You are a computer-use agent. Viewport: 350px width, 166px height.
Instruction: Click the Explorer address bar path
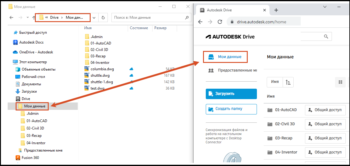pyautogui.click(x=63, y=18)
